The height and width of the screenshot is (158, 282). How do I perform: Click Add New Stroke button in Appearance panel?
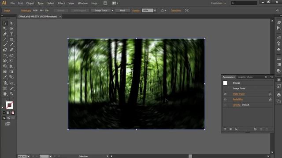pos(225,129)
